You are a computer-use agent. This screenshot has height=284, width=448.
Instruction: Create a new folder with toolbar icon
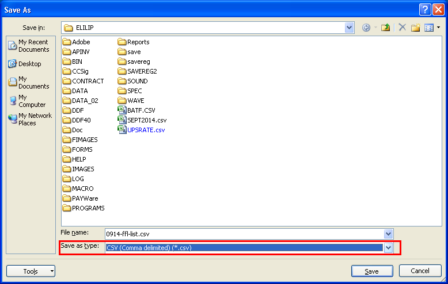click(x=415, y=28)
